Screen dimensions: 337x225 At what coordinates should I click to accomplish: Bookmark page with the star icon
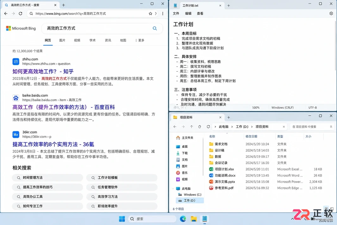(150, 14)
